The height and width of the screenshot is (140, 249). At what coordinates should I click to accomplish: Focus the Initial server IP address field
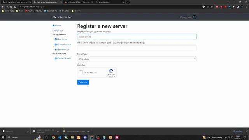coord(137,48)
